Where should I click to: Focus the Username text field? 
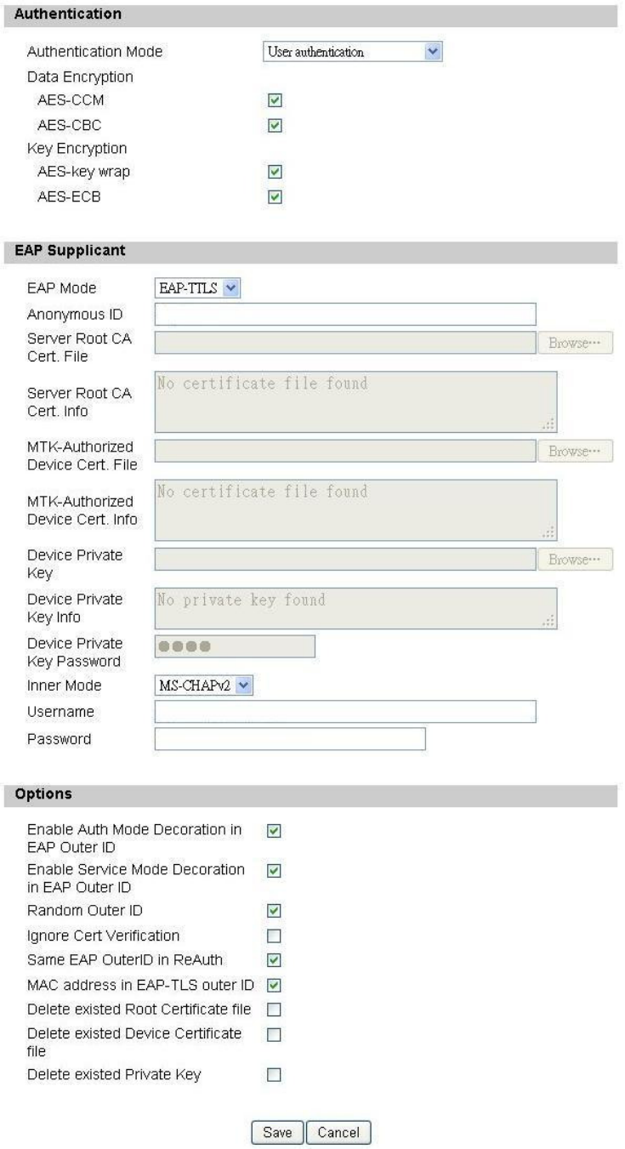345,712
